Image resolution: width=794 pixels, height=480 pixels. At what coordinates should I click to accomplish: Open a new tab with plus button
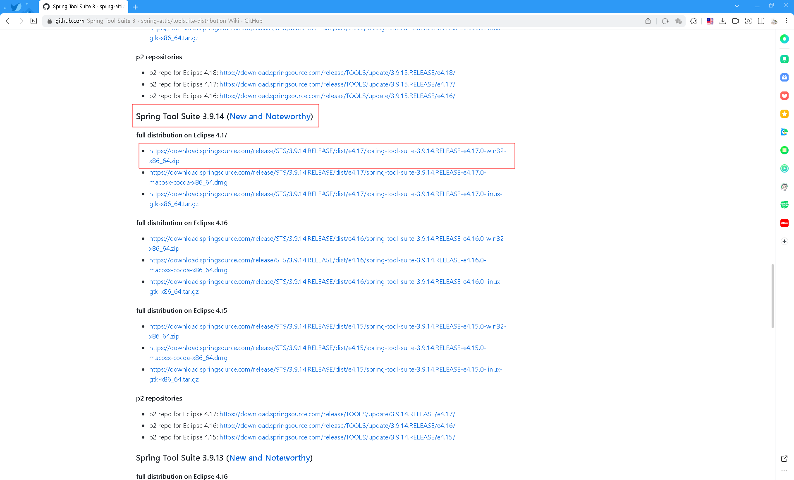click(x=135, y=7)
